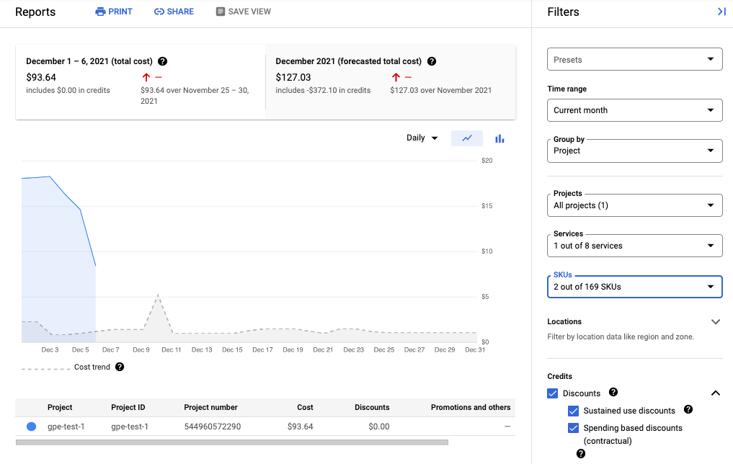
Task: Print the billing report
Action: 113,11
